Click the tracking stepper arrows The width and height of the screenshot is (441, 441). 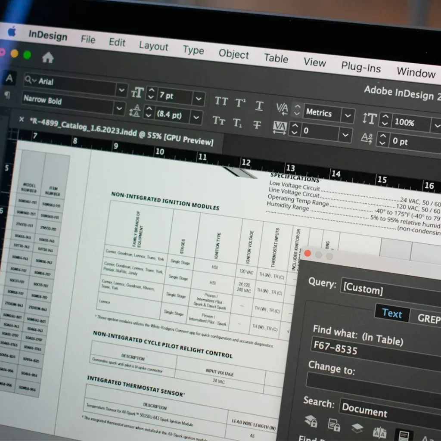295,129
